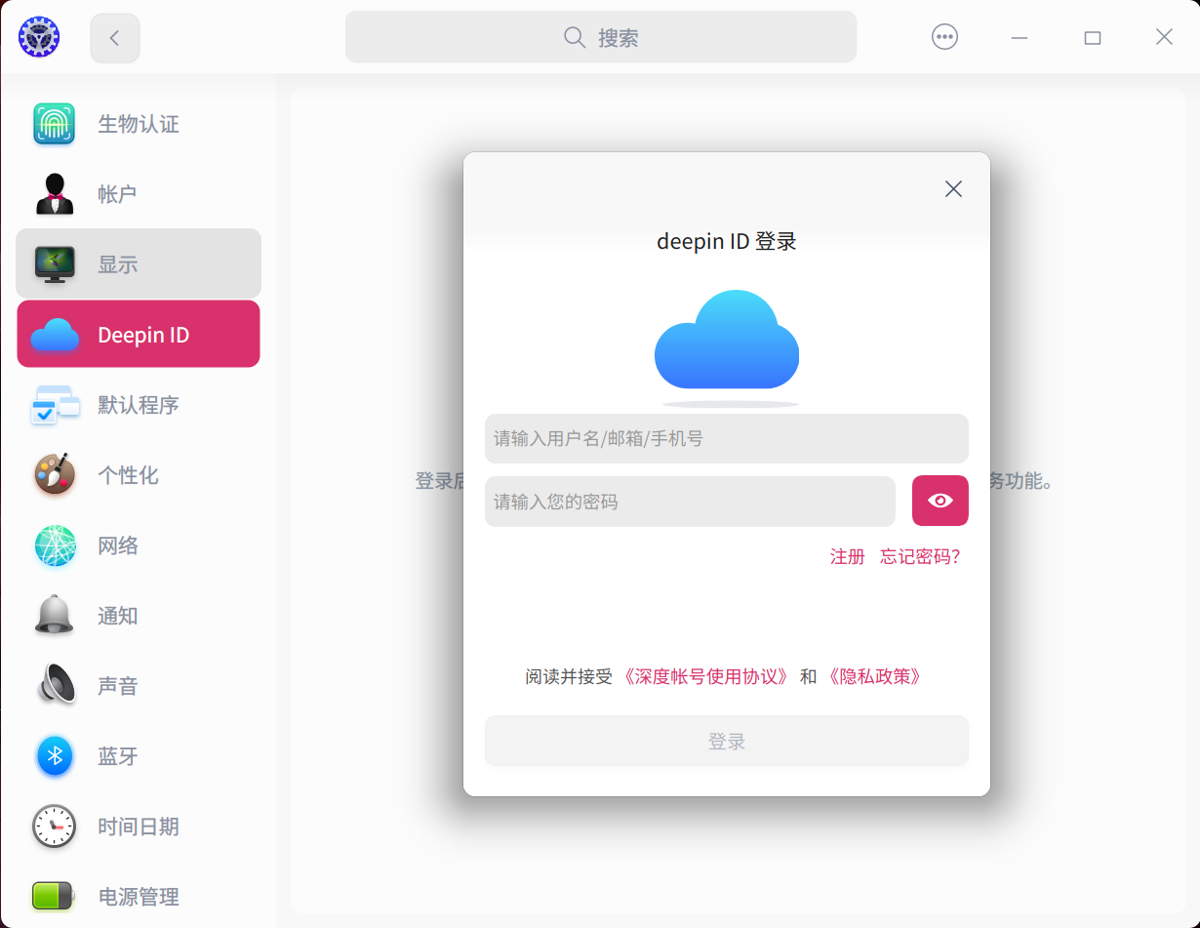Open the 个性化 settings section

(x=139, y=475)
